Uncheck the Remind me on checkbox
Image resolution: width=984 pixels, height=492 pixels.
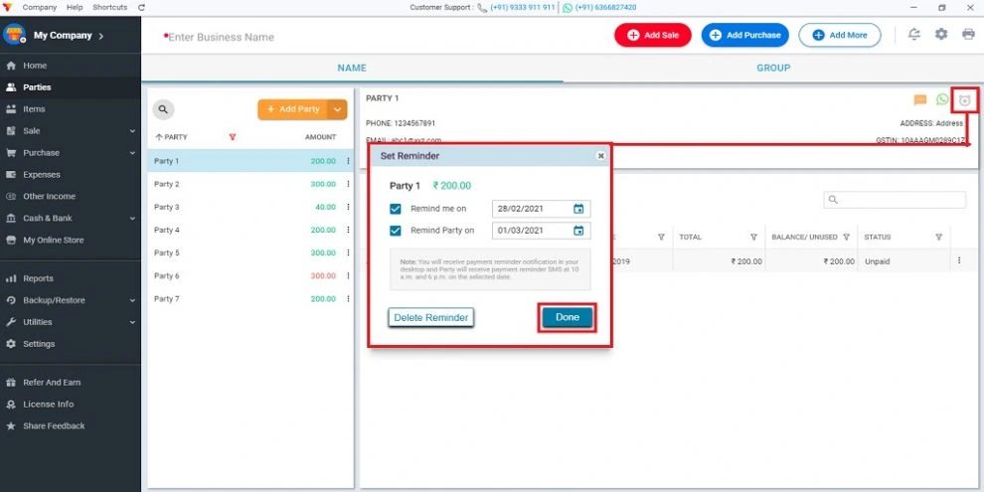point(396,209)
